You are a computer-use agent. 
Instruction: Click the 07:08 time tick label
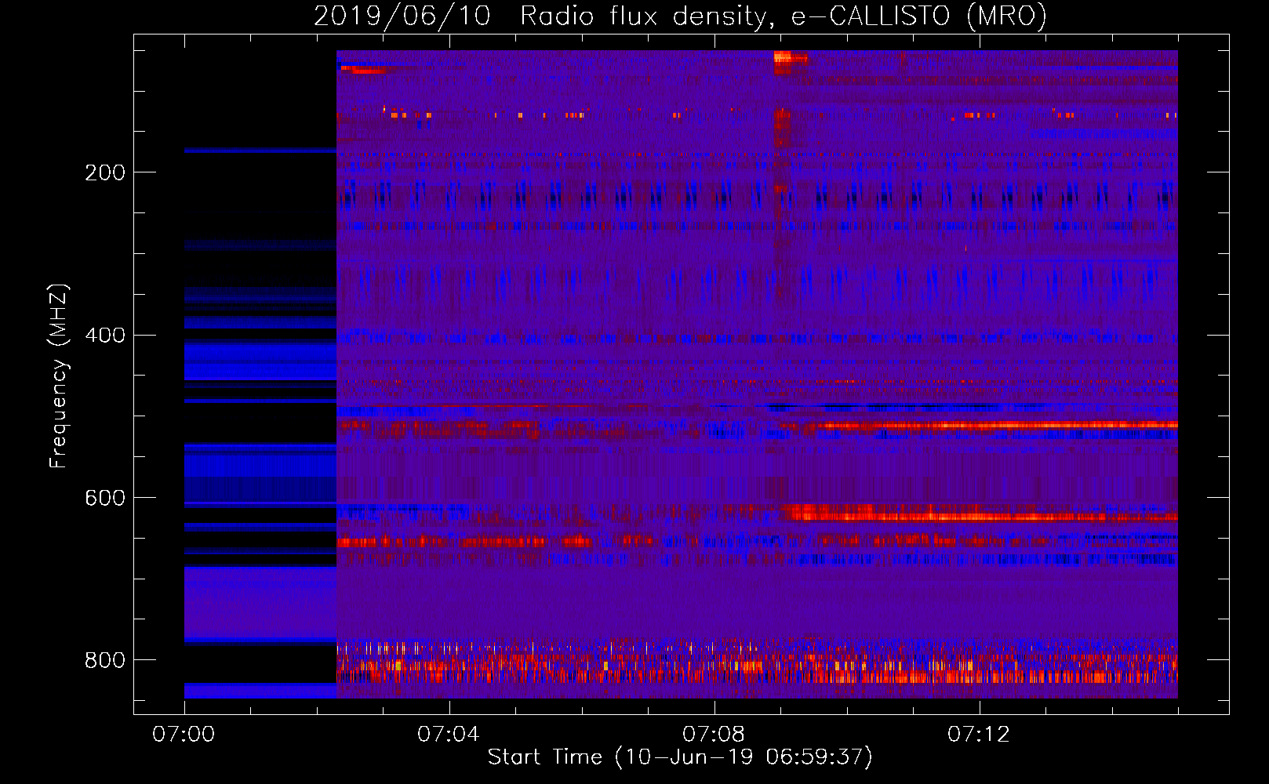point(714,735)
